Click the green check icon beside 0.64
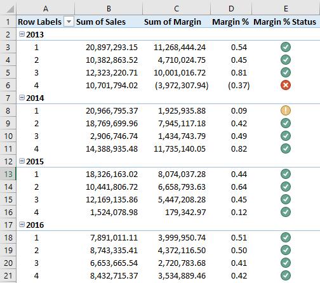The image size is (320, 283). pyautogui.click(x=286, y=187)
